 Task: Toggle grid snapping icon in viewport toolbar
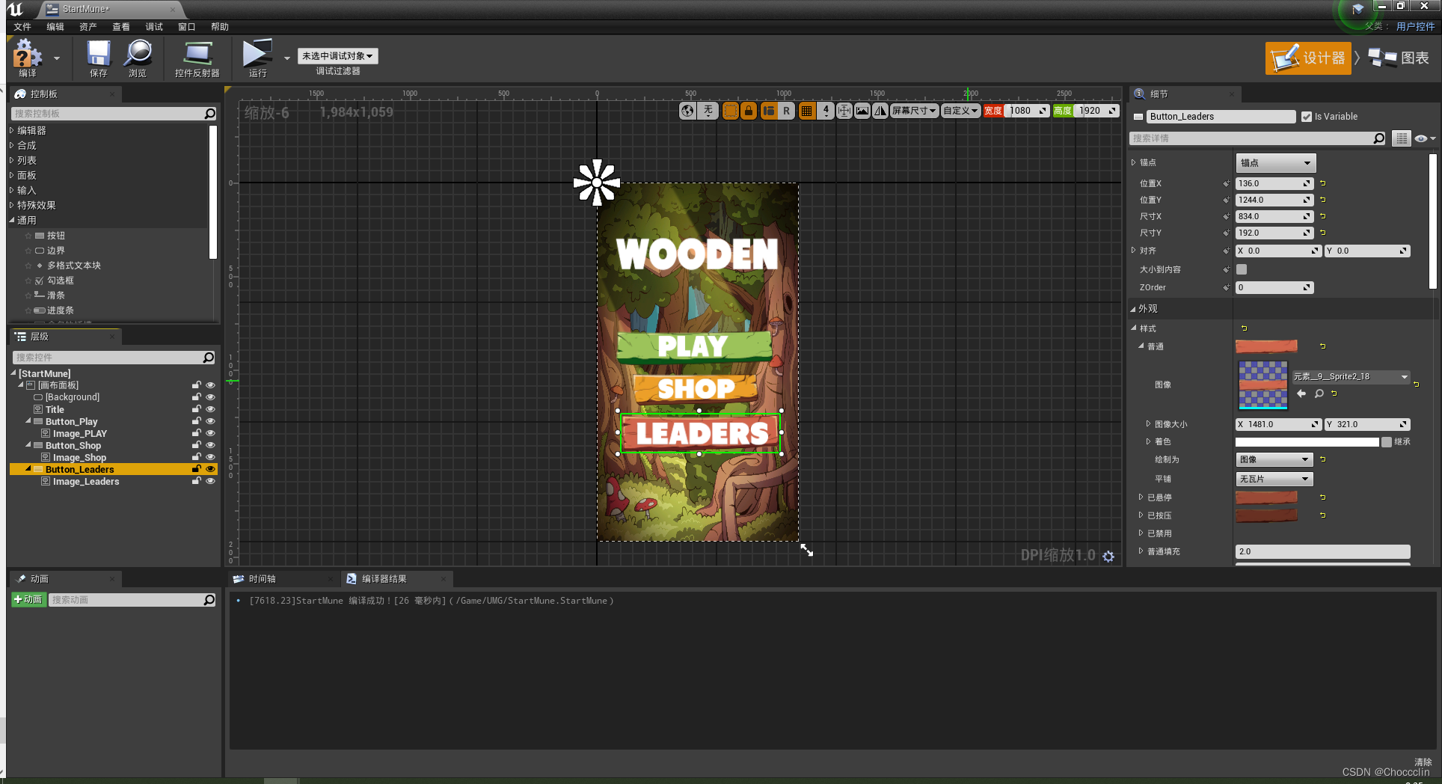(807, 111)
